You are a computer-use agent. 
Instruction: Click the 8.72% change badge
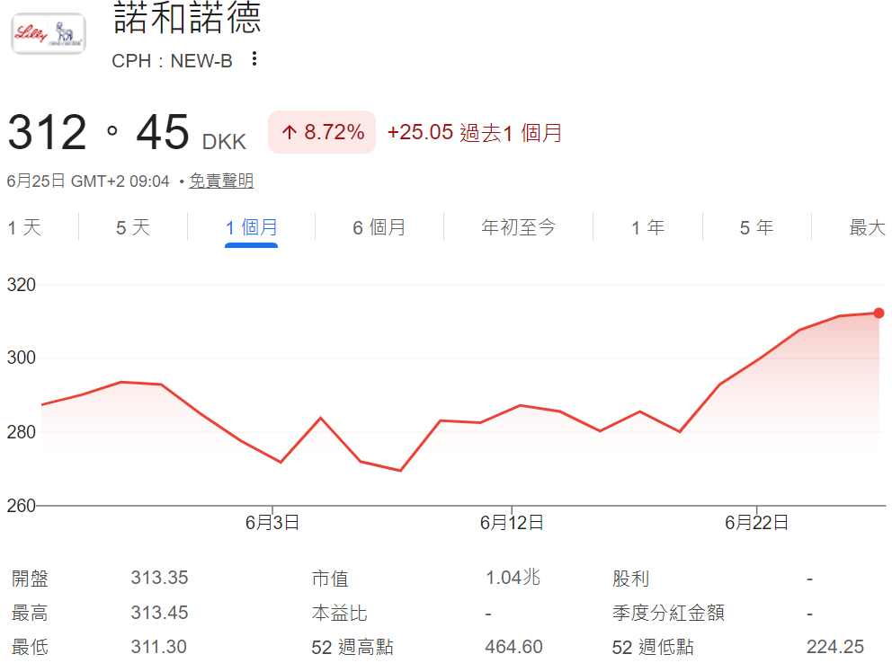[x=322, y=132]
